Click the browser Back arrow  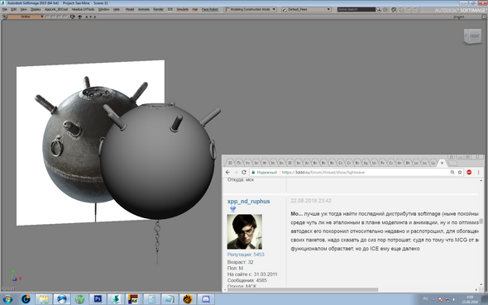coord(227,172)
